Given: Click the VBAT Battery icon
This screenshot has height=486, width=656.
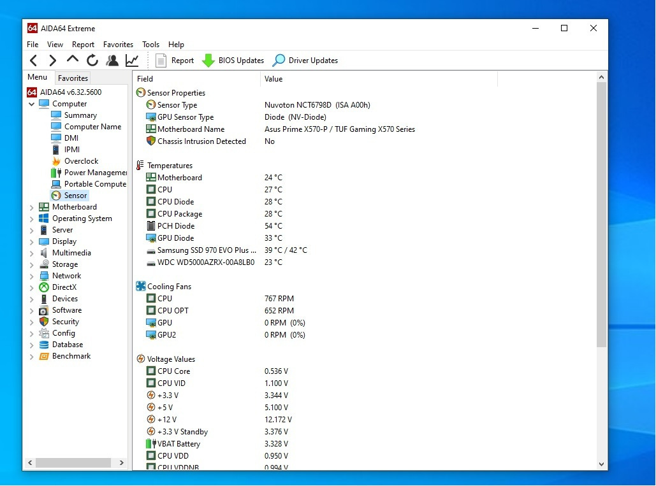Looking at the screenshot, I should pyautogui.click(x=150, y=443).
